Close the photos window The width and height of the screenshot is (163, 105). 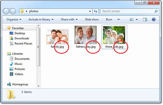point(154,2)
